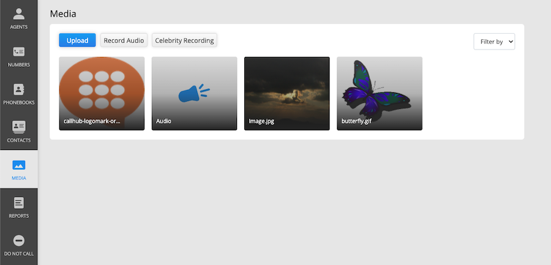Click the 'Audio' file name text
Screen dimensions: 551x265
click(x=163, y=121)
